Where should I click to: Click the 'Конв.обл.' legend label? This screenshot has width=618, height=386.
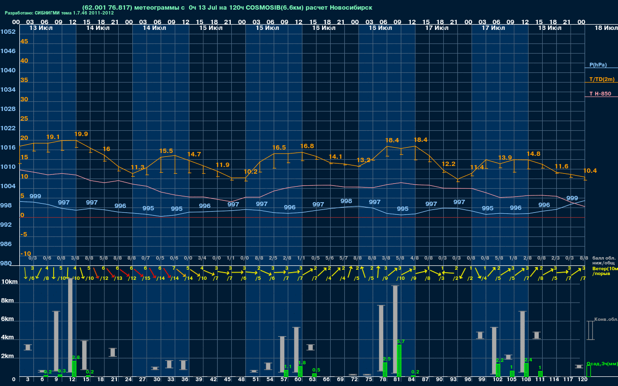click(605, 319)
